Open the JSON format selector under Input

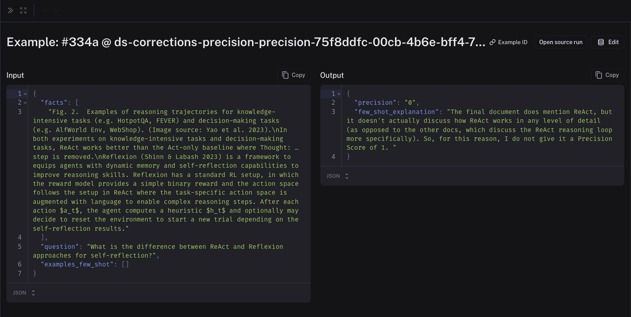point(24,293)
